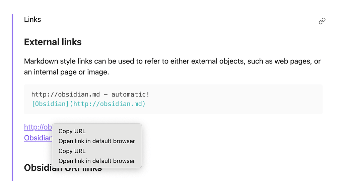
Task: Follow the purple Obsidian link
Action: coord(38,138)
